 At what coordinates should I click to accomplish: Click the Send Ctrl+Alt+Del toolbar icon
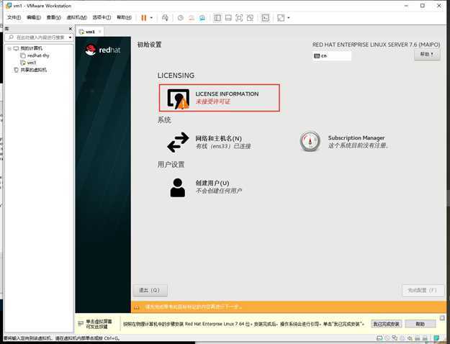165,18
